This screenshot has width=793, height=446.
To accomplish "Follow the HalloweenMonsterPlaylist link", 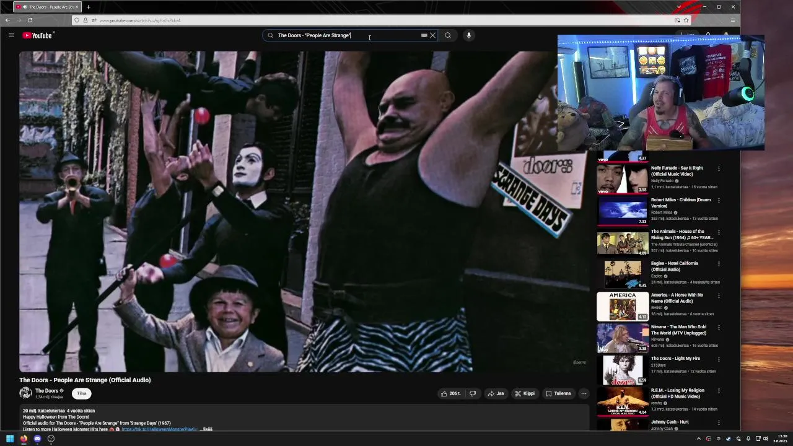I will coord(159,429).
